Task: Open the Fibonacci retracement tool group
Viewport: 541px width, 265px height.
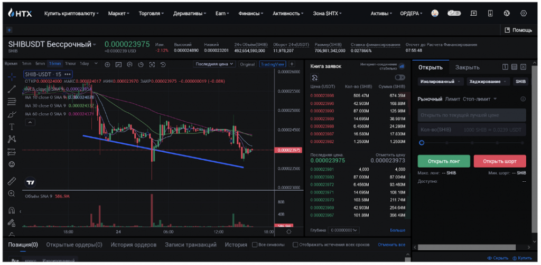Action: pyautogui.click(x=12, y=102)
